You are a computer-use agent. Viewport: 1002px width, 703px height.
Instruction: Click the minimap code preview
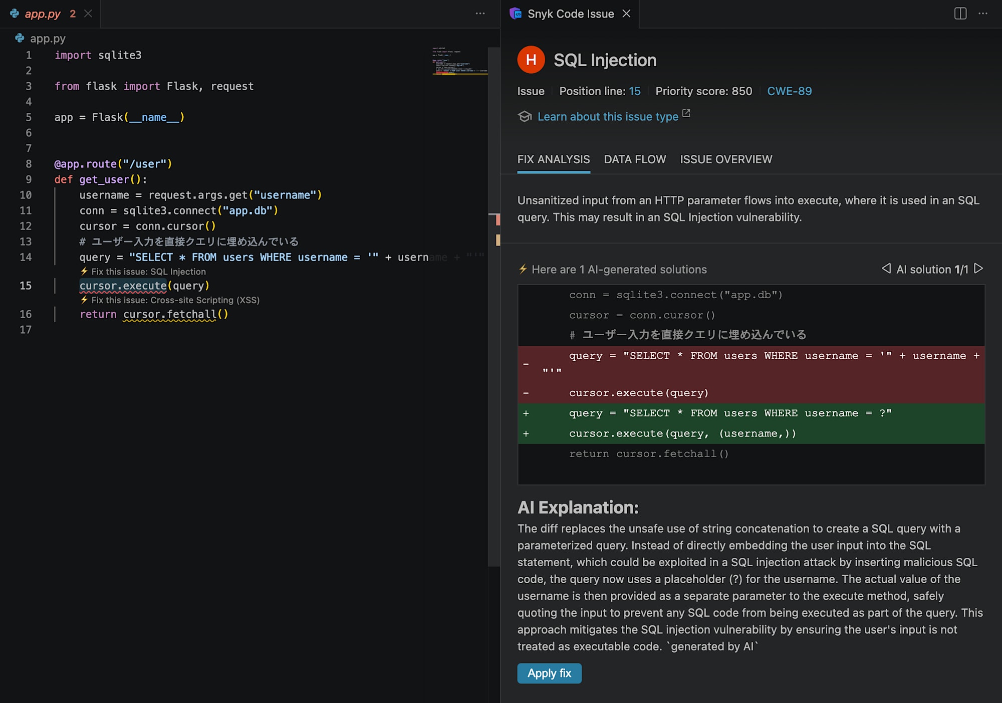[x=459, y=61]
